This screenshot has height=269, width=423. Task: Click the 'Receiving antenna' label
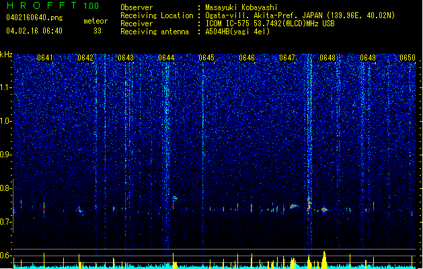(x=155, y=32)
